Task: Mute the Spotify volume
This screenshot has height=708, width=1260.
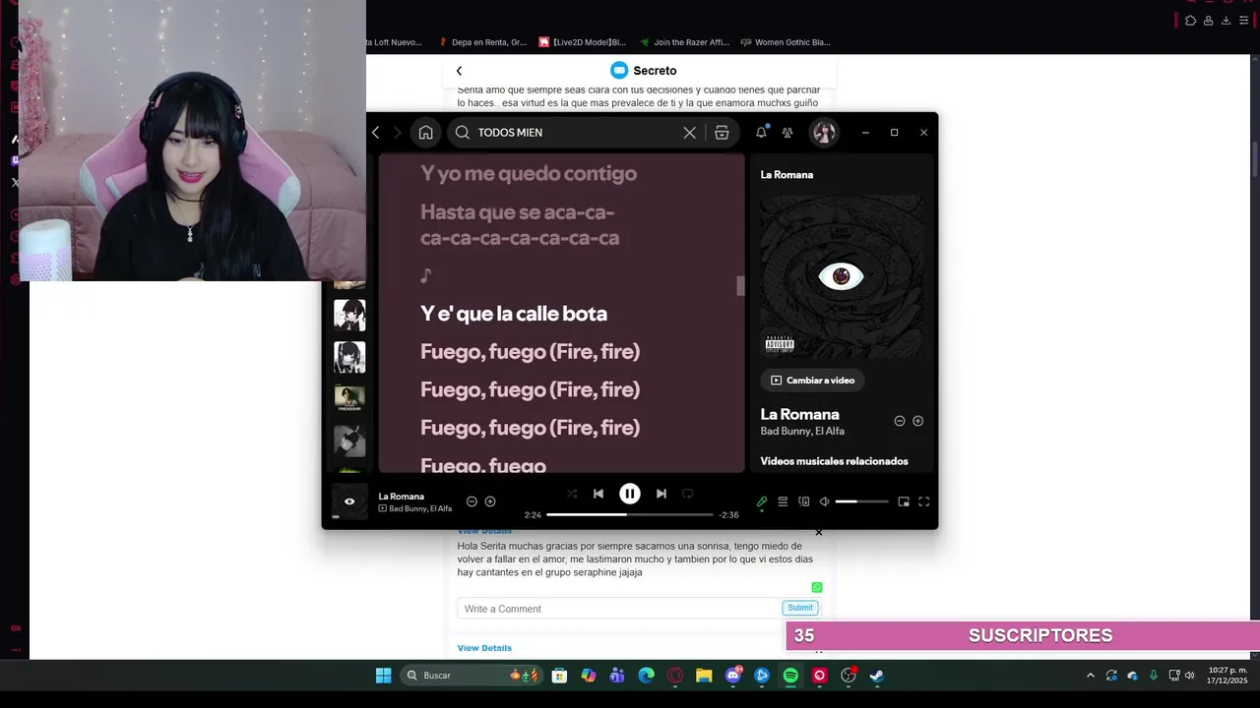Action: pyautogui.click(x=825, y=501)
